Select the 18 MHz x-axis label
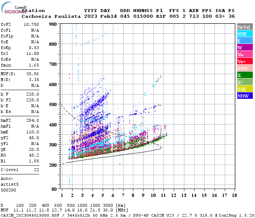The image size is (255, 218). 235,195
